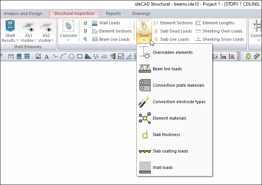The image size is (262, 185).
Task: Open the Reports ribbon tab
Action: tap(113, 13)
